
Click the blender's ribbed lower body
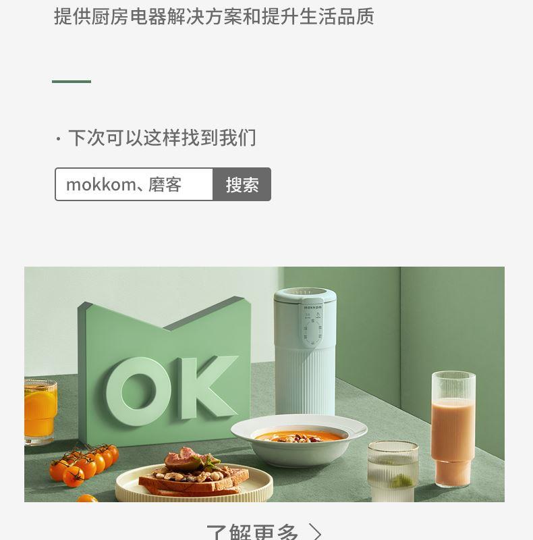pyautogui.click(x=305, y=381)
